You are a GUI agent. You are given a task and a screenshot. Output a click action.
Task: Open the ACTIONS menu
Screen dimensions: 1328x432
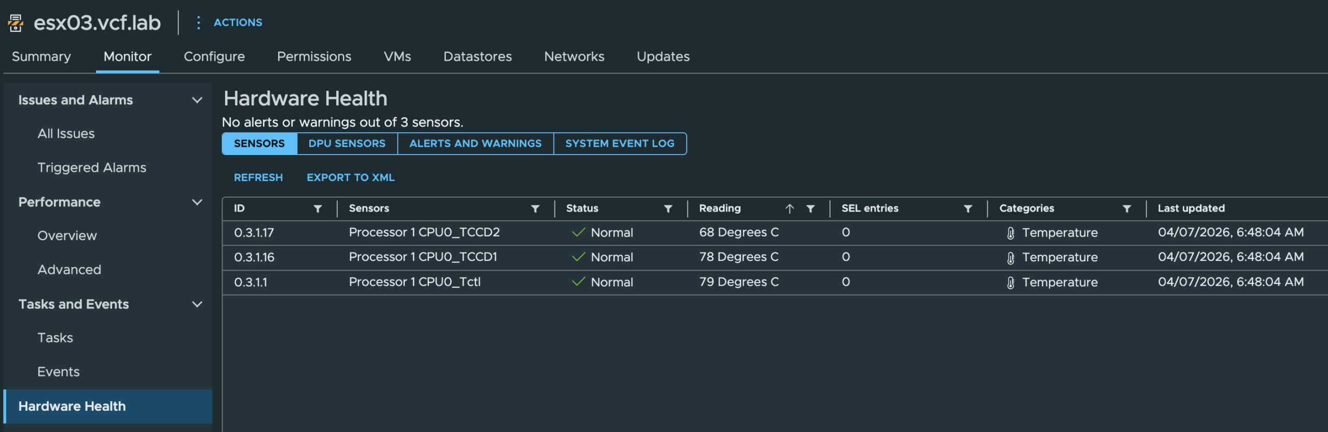[238, 22]
